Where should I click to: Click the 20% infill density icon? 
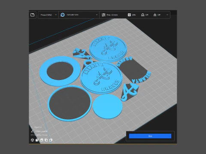pyautogui.click(x=129, y=15)
